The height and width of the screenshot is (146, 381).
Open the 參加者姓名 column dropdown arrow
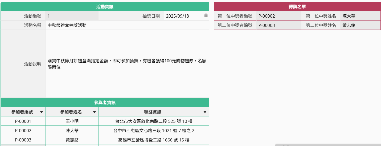[x=94, y=112]
